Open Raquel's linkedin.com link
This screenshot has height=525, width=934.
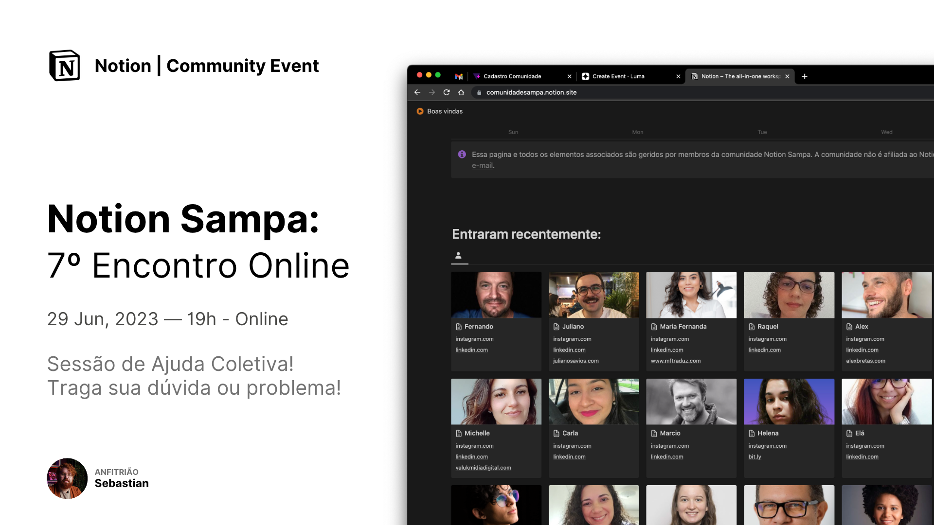coord(764,350)
